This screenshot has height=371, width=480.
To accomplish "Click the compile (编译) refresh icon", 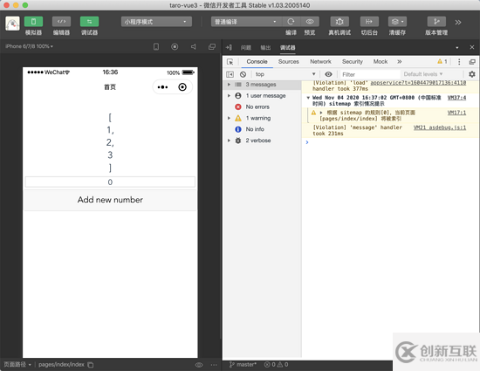I will click(x=291, y=22).
